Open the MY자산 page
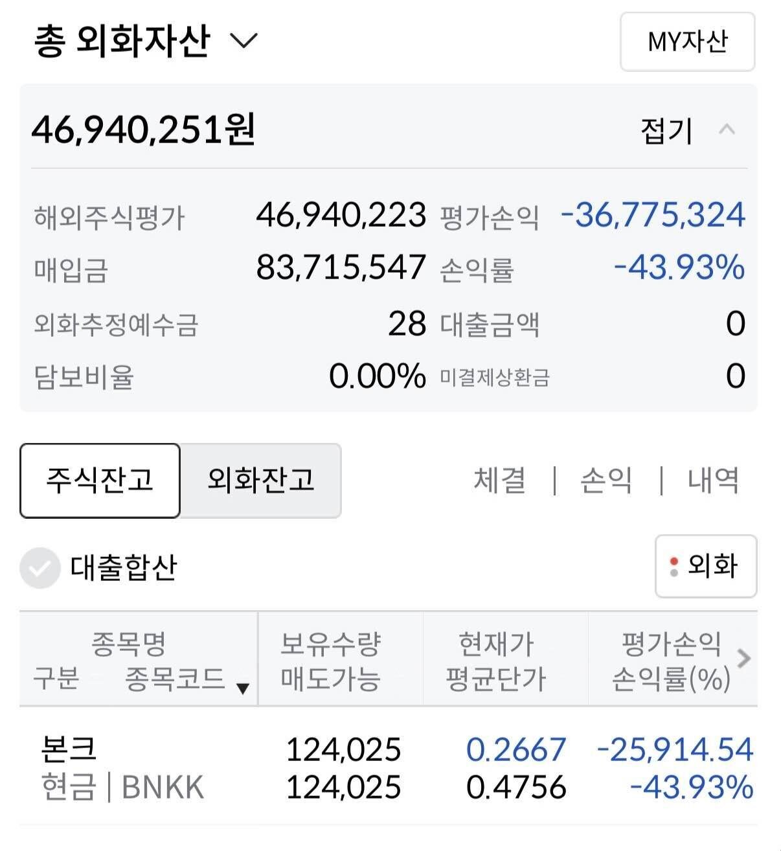The height and width of the screenshot is (851, 781). 687,41
